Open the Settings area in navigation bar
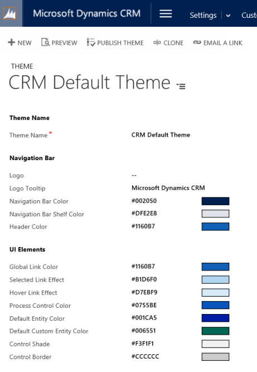This screenshot has width=257, height=372. coord(203,15)
